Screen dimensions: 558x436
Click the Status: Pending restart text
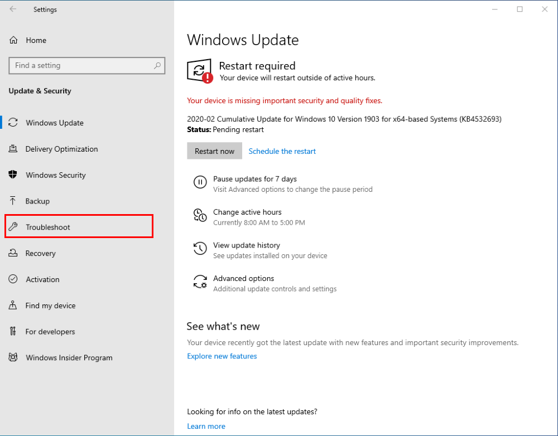tap(225, 129)
